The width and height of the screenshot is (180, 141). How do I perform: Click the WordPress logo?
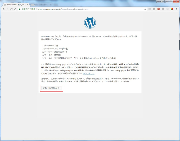coord(90,23)
